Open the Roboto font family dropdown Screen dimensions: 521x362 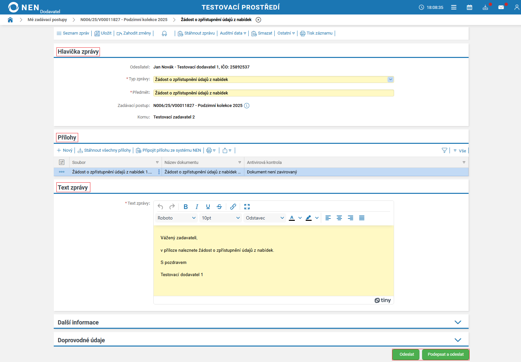pyautogui.click(x=176, y=218)
